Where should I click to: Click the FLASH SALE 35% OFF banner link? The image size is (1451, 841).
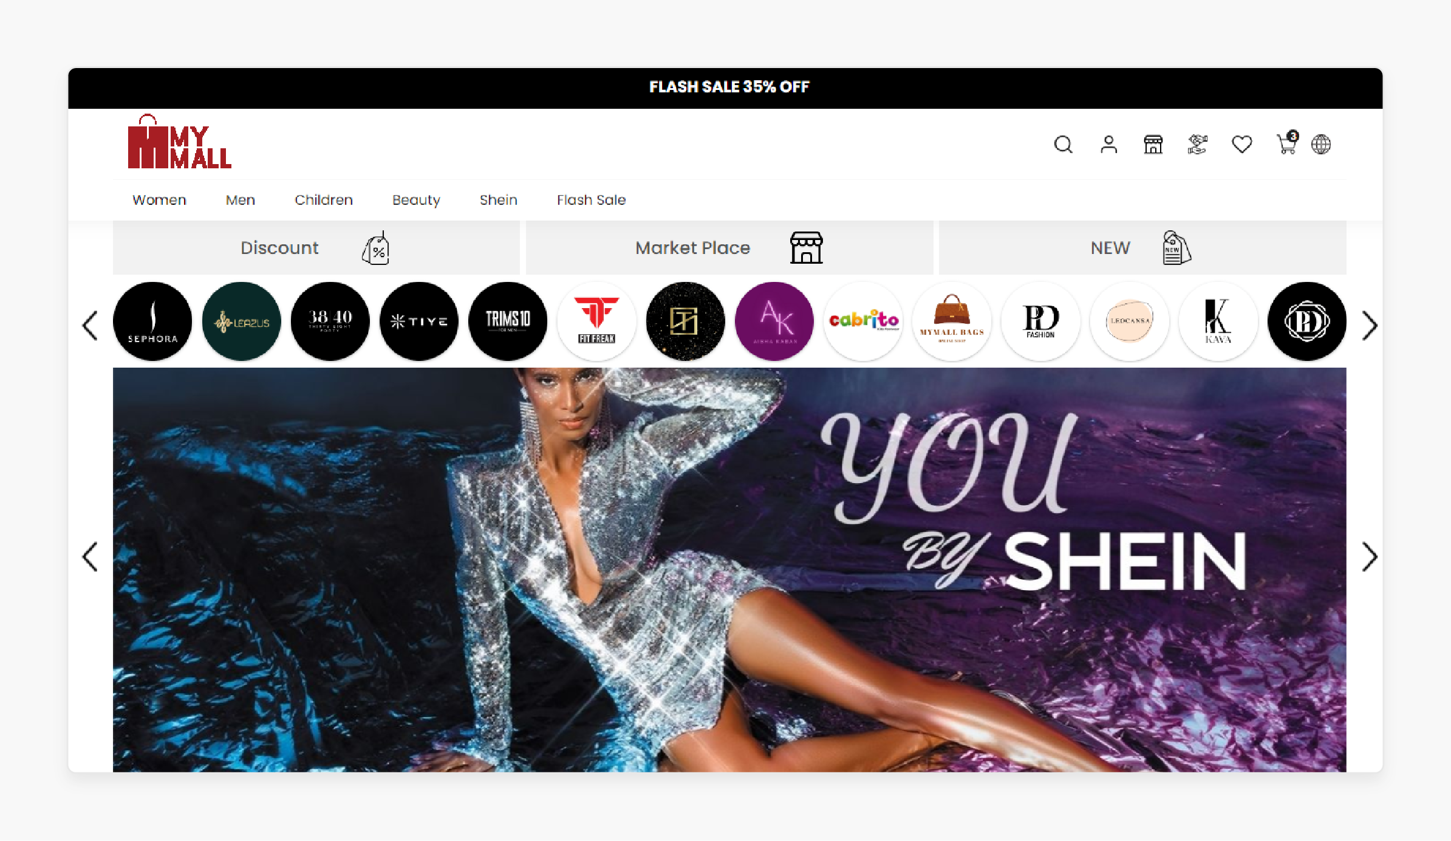[x=728, y=86]
